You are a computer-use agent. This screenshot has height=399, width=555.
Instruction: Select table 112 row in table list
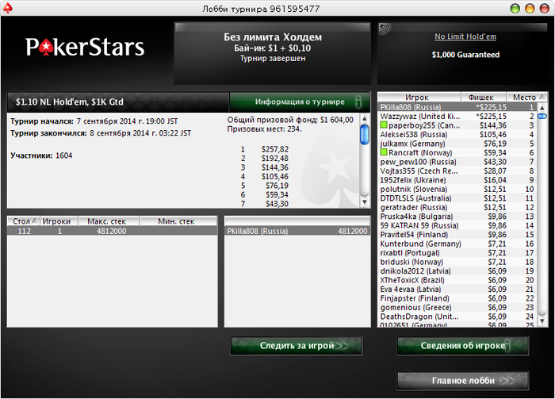pos(113,231)
